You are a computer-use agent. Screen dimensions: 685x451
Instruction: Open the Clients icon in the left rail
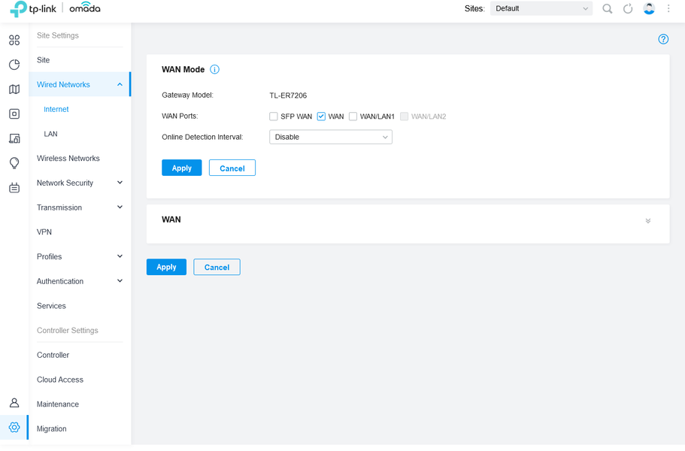tap(14, 138)
